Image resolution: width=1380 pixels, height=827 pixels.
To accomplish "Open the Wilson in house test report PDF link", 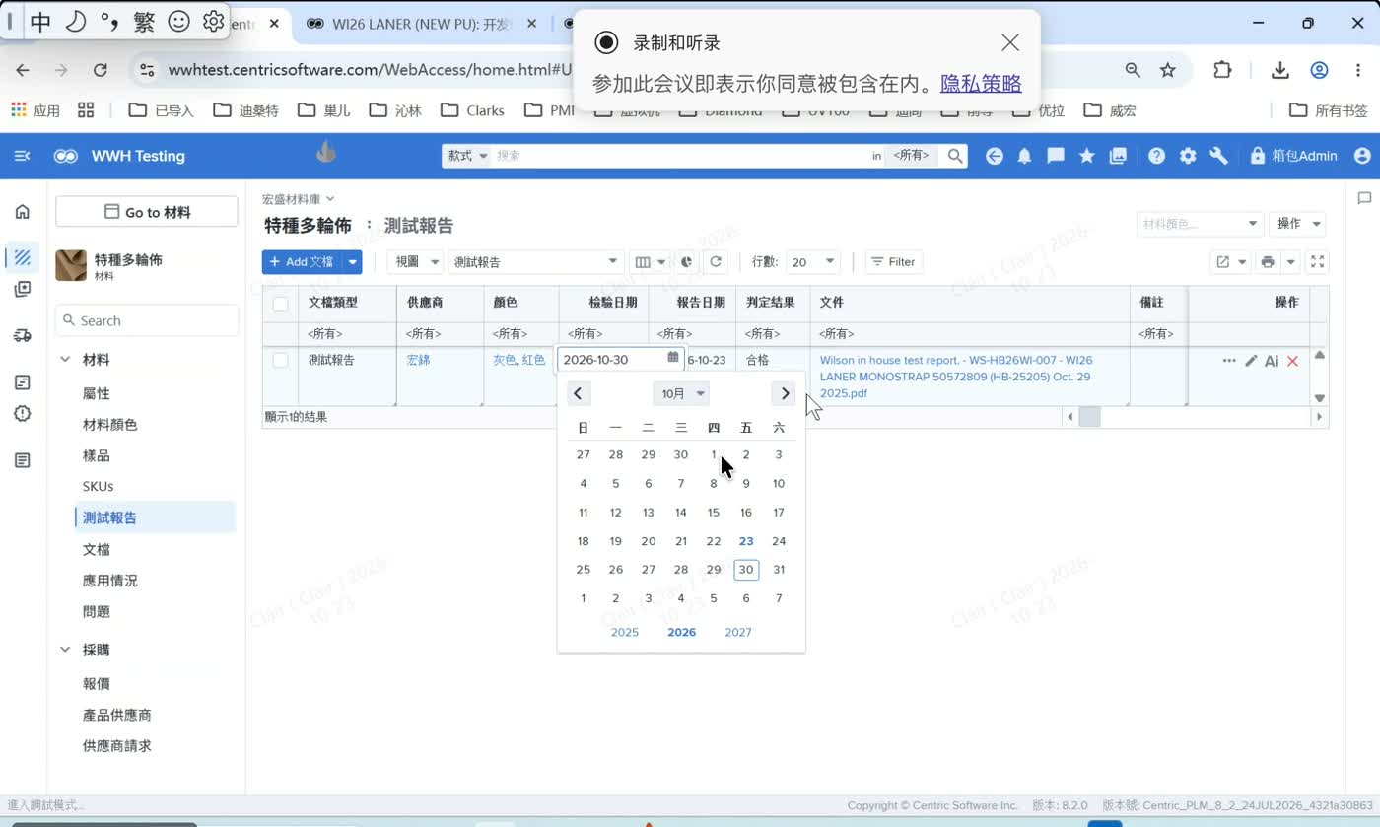I will (x=956, y=377).
